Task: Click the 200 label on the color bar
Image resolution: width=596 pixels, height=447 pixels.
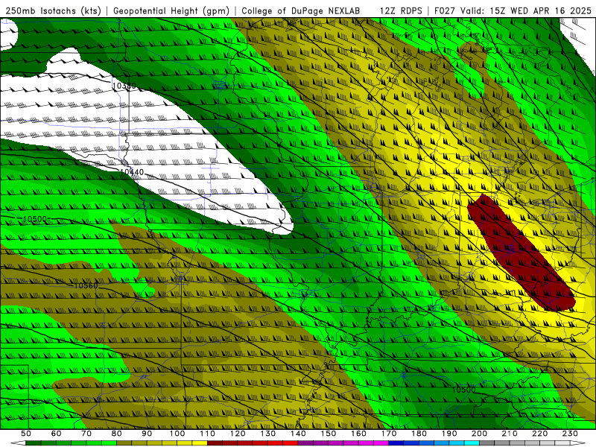Action: pyautogui.click(x=480, y=434)
